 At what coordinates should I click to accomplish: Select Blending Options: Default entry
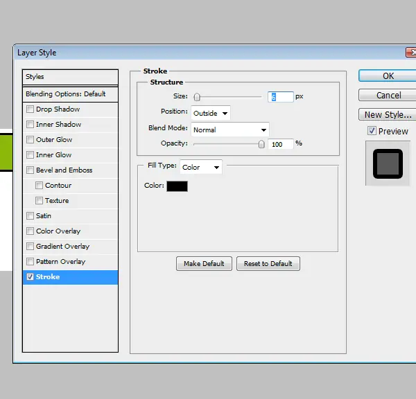70,94
